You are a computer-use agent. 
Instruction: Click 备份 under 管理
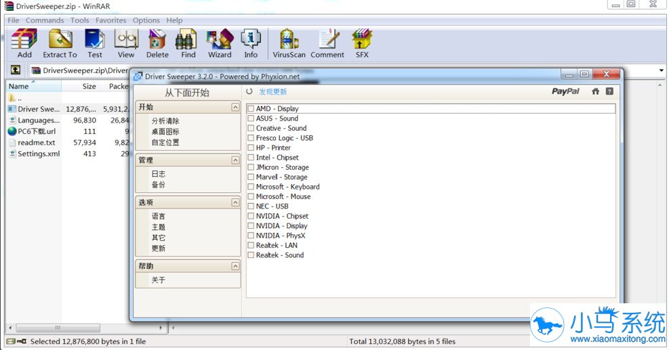(x=159, y=185)
